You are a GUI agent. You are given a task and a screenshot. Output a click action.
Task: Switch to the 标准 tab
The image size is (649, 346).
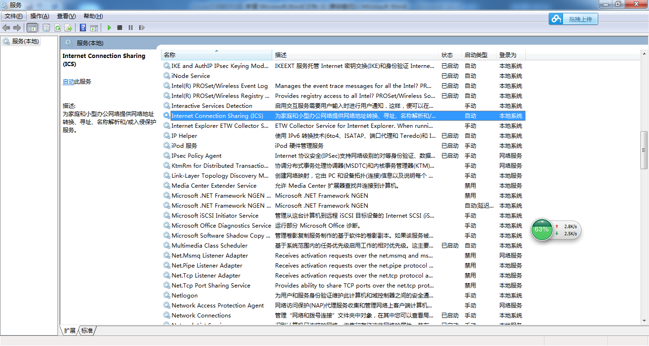(x=87, y=331)
